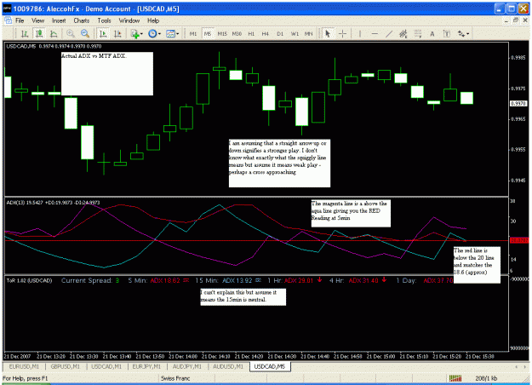Click the '5 Min: ADX 18.62' reading
The image size is (532, 385).
coord(158,280)
